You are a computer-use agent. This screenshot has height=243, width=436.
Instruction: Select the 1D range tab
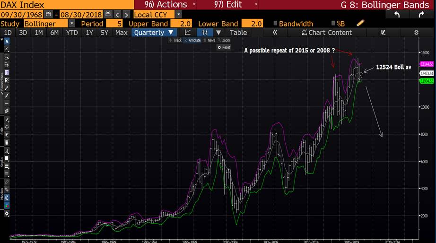(8, 33)
